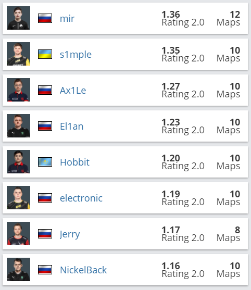
Task: Open Jerry's player profile link
Action: pyautogui.click(x=70, y=234)
